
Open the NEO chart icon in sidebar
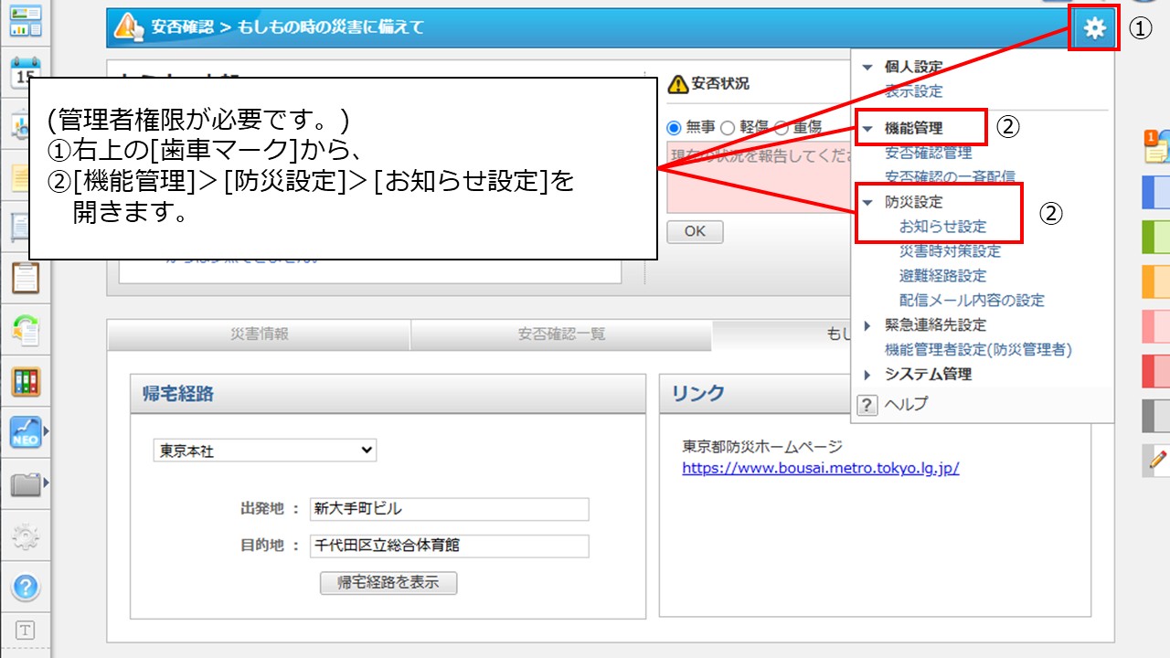[x=26, y=431]
